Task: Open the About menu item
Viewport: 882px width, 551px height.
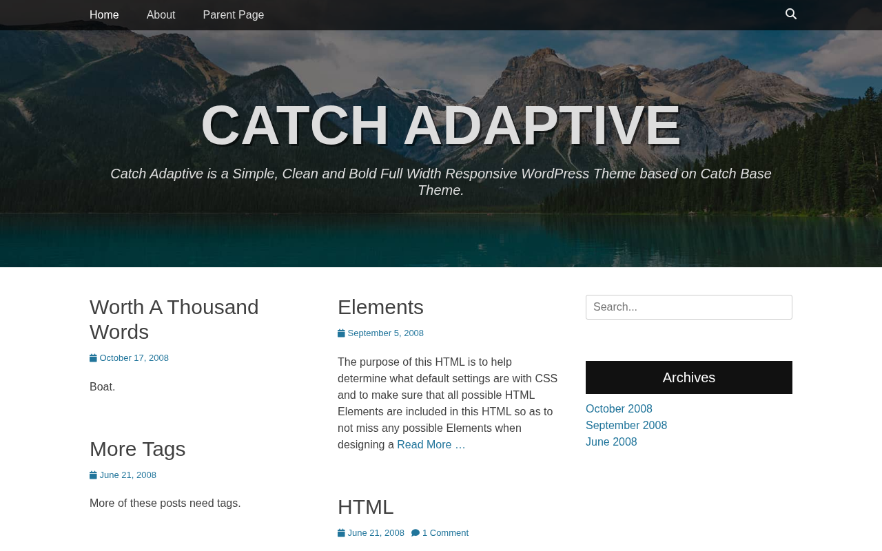Action: [161, 15]
